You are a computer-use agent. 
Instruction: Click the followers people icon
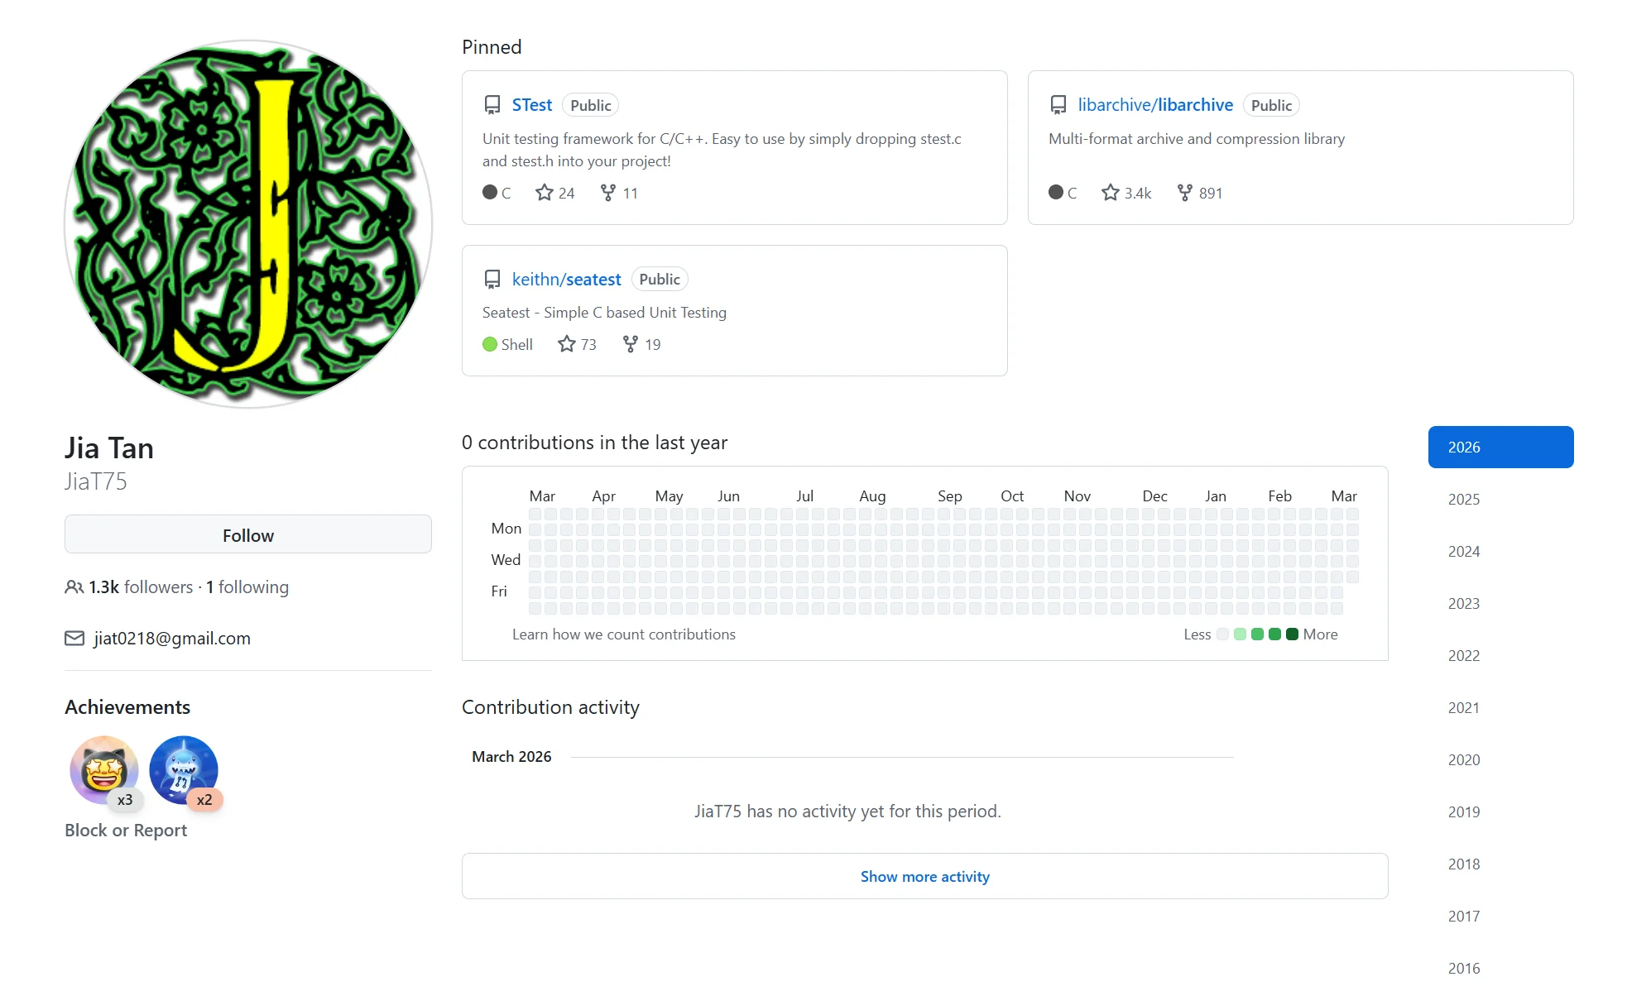point(73,586)
